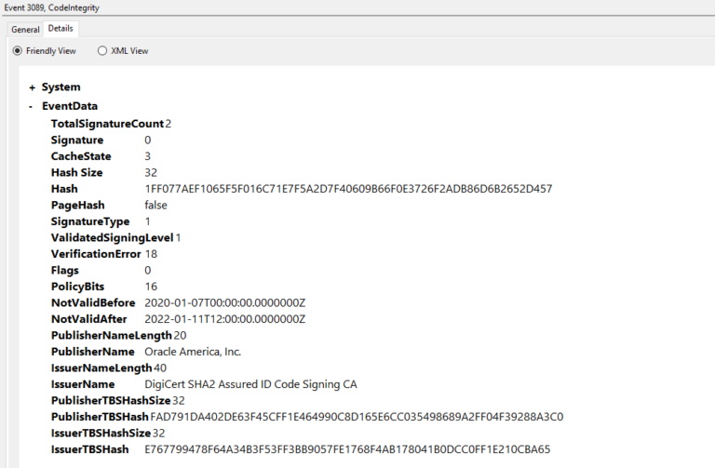Choose the Friendly View radio button
The height and width of the screenshot is (468, 715).
pyautogui.click(x=17, y=51)
